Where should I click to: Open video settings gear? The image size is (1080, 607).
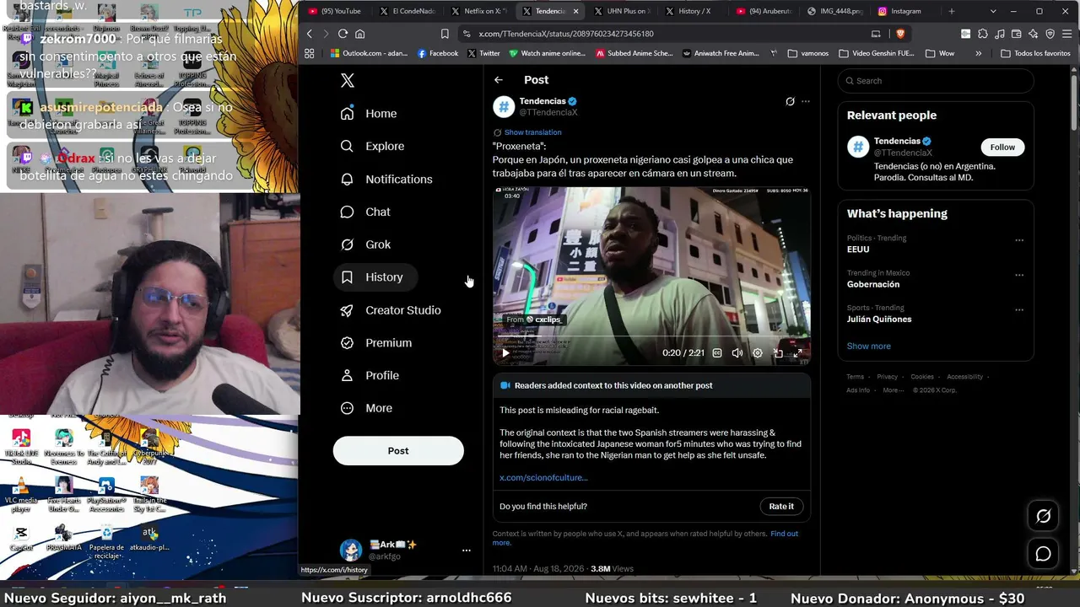(x=758, y=353)
